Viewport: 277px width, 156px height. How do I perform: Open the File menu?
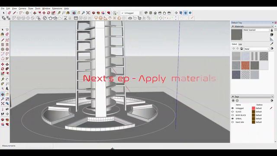pos(3,9)
